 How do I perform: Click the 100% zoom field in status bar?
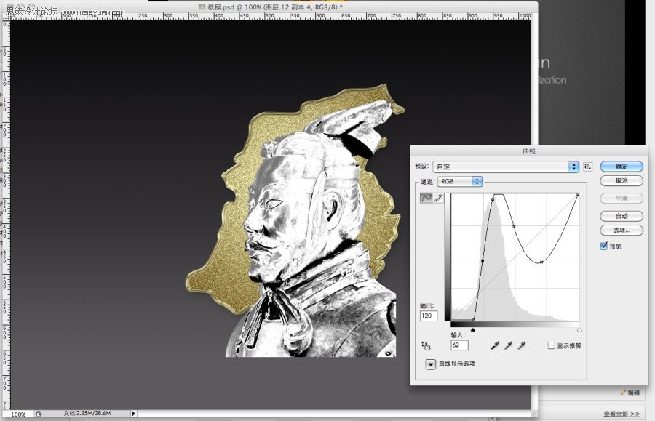point(18,414)
